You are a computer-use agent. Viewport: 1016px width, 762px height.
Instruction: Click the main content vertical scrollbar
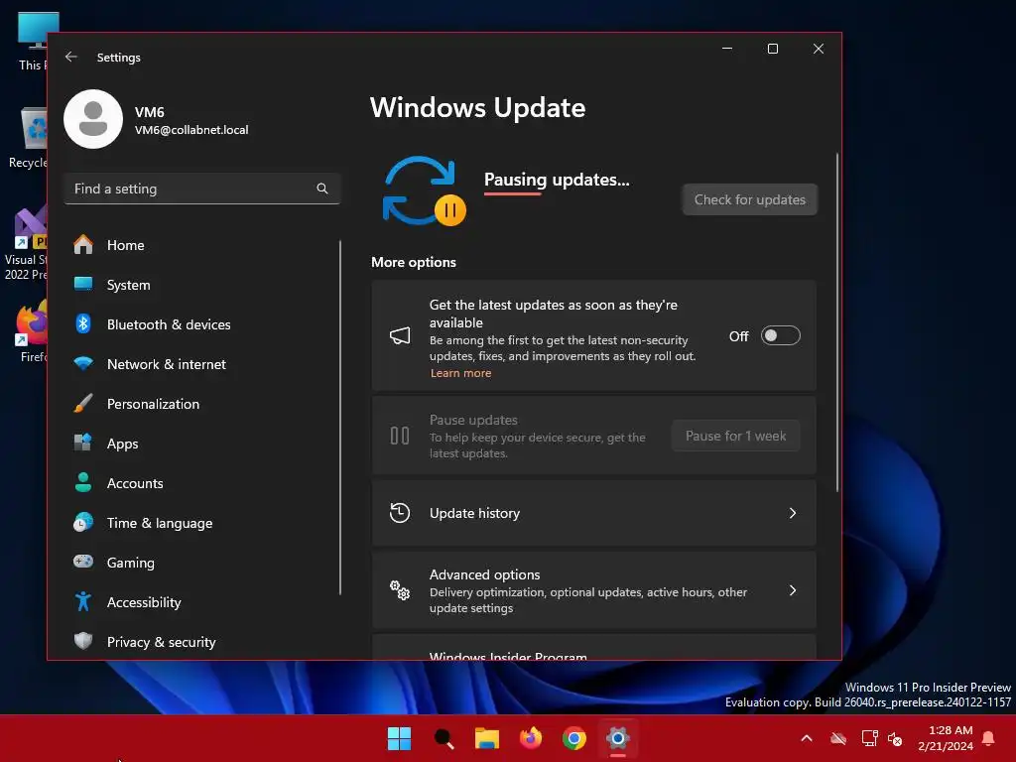click(x=837, y=322)
